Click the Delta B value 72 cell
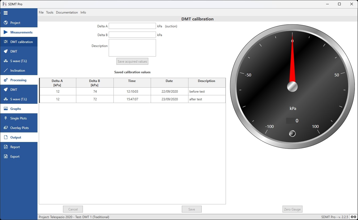This screenshot has height=220, width=358. (x=95, y=99)
